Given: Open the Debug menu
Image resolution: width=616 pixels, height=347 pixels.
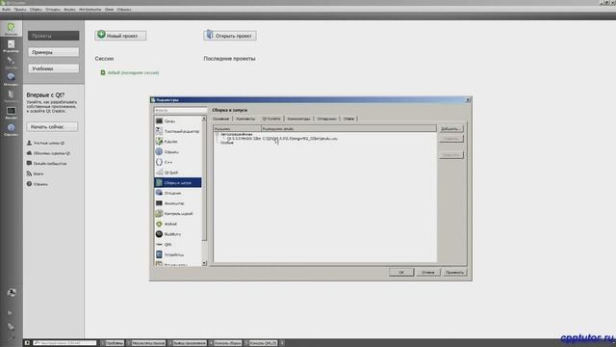Looking at the screenshot, I should tap(53, 9).
